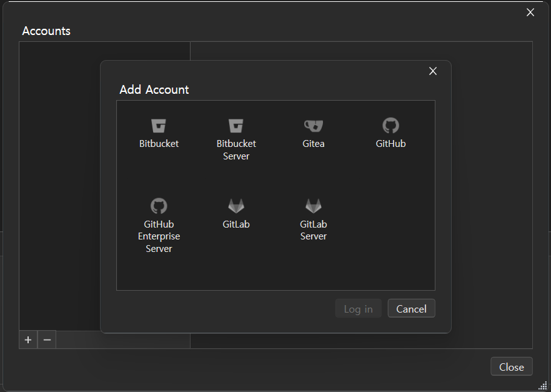Choose the Bitbucket Server icon
551x392 pixels.
point(236,126)
